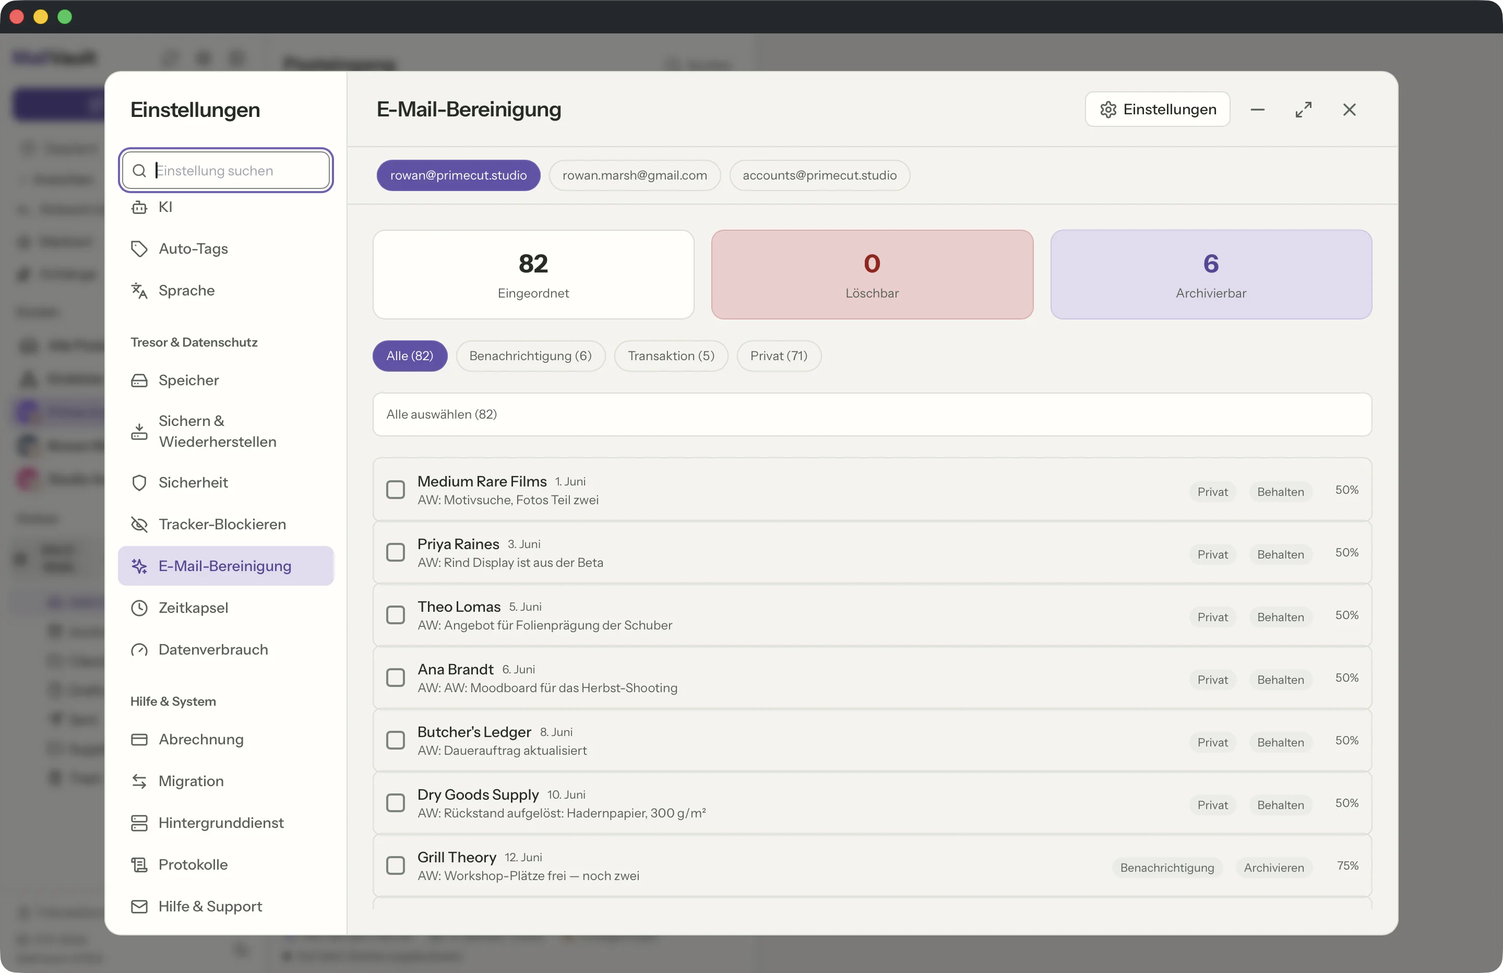This screenshot has height=973, width=1503.
Task: Click the Sichern & Wiederherstellen download icon
Action: pos(139,432)
